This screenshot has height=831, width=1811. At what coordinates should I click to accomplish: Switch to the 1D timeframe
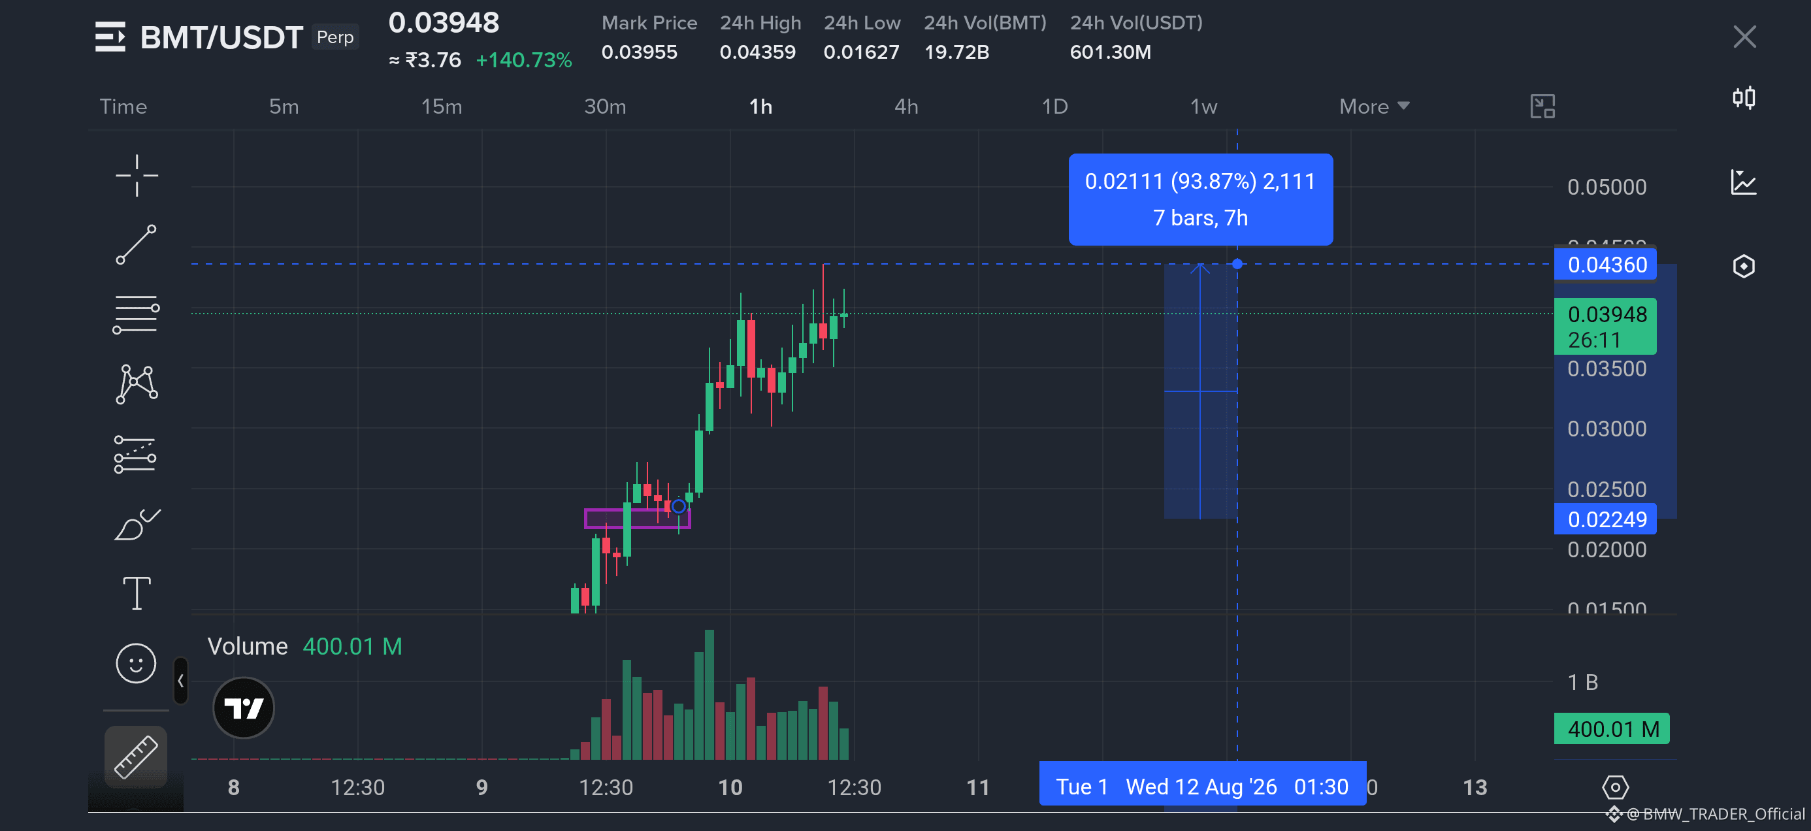tap(1054, 106)
